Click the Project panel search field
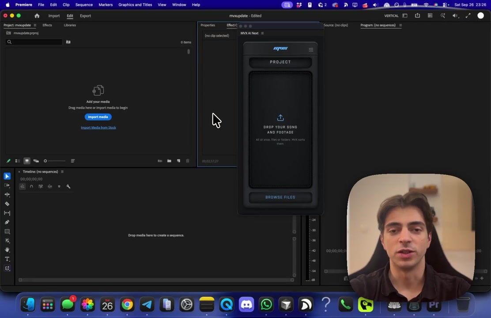This screenshot has width=491, height=318. tap(34, 42)
